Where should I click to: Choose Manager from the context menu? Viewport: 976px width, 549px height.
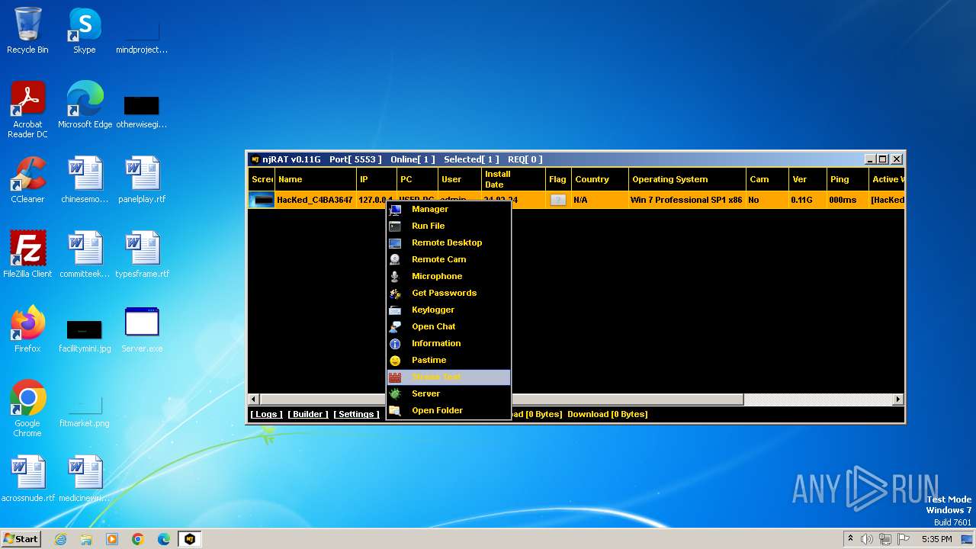(448, 210)
